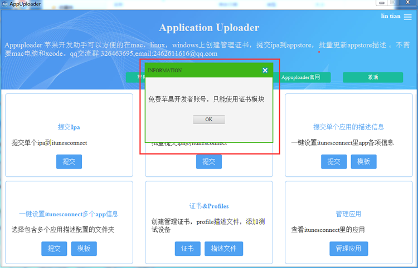
Task: Click text 选择包含多个应用描述配置的文件夹
Action: [x=63, y=230]
